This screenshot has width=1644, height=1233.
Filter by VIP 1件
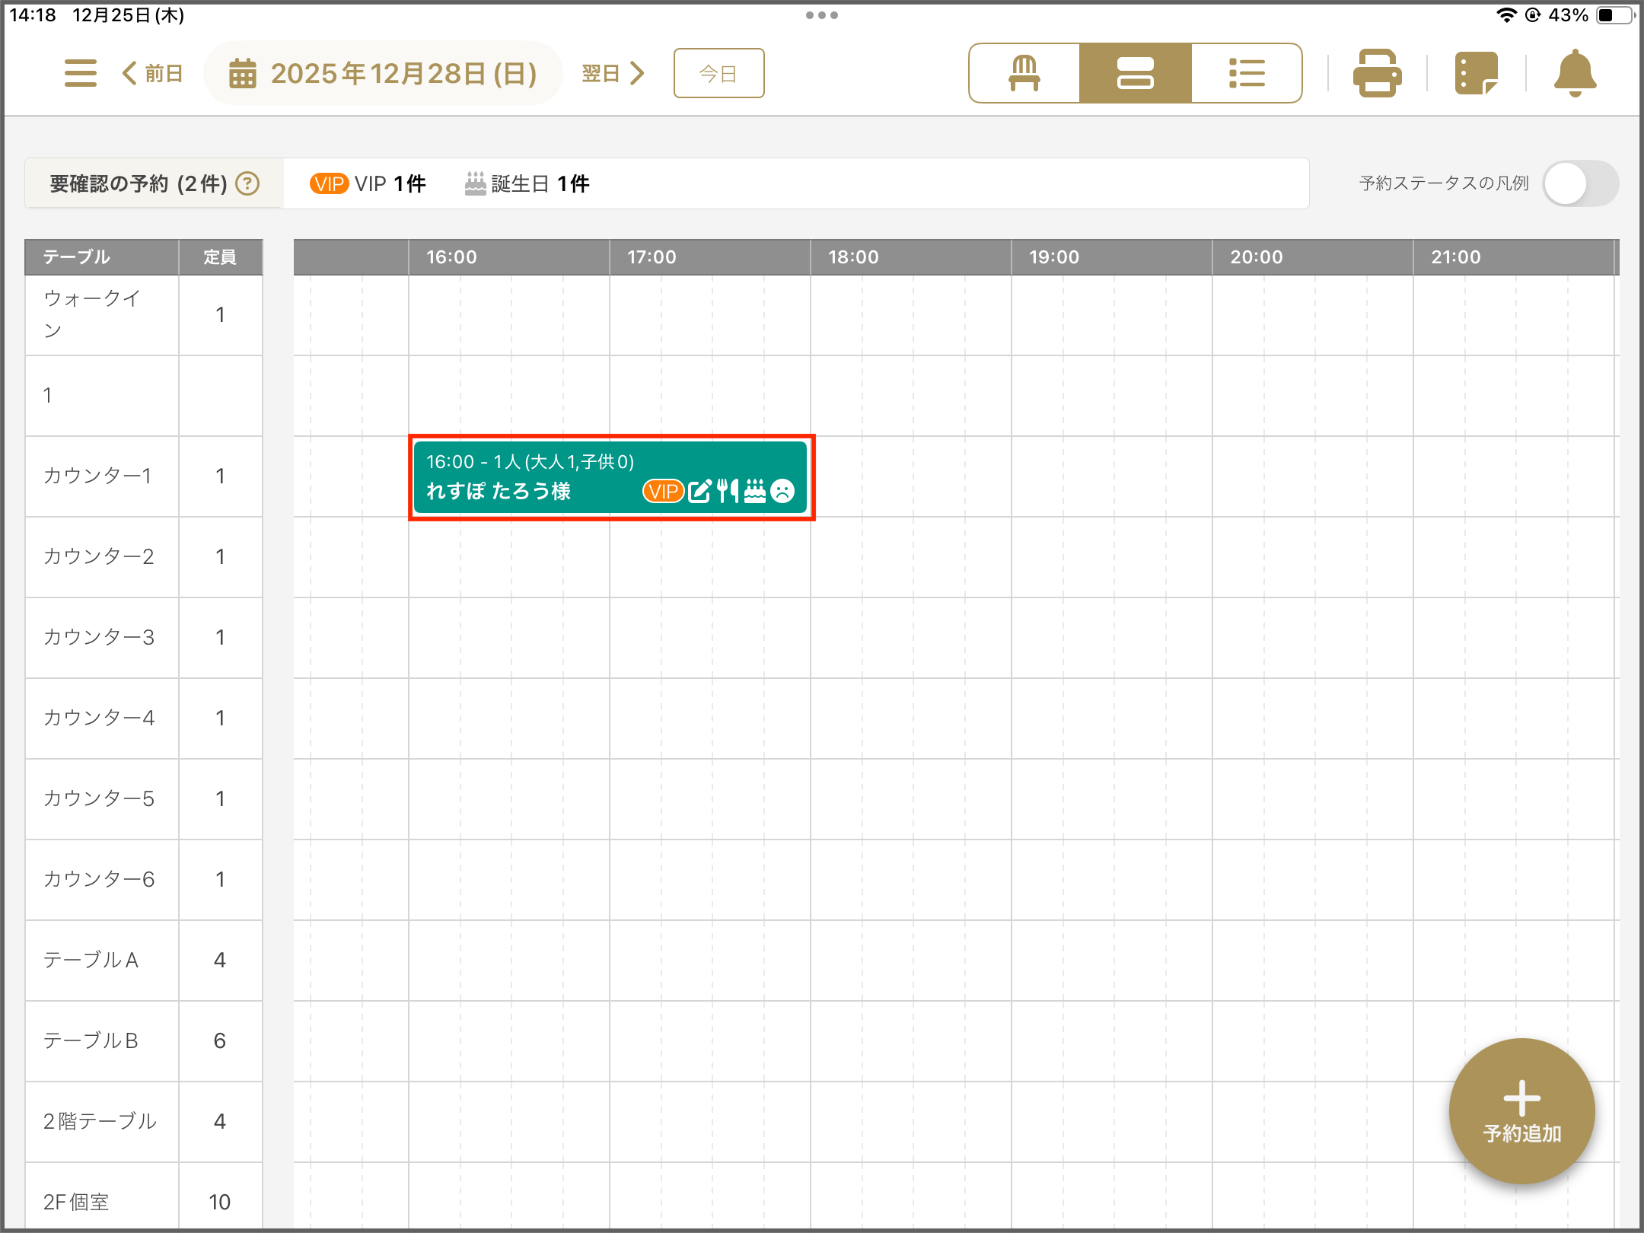pyautogui.click(x=368, y=183)
